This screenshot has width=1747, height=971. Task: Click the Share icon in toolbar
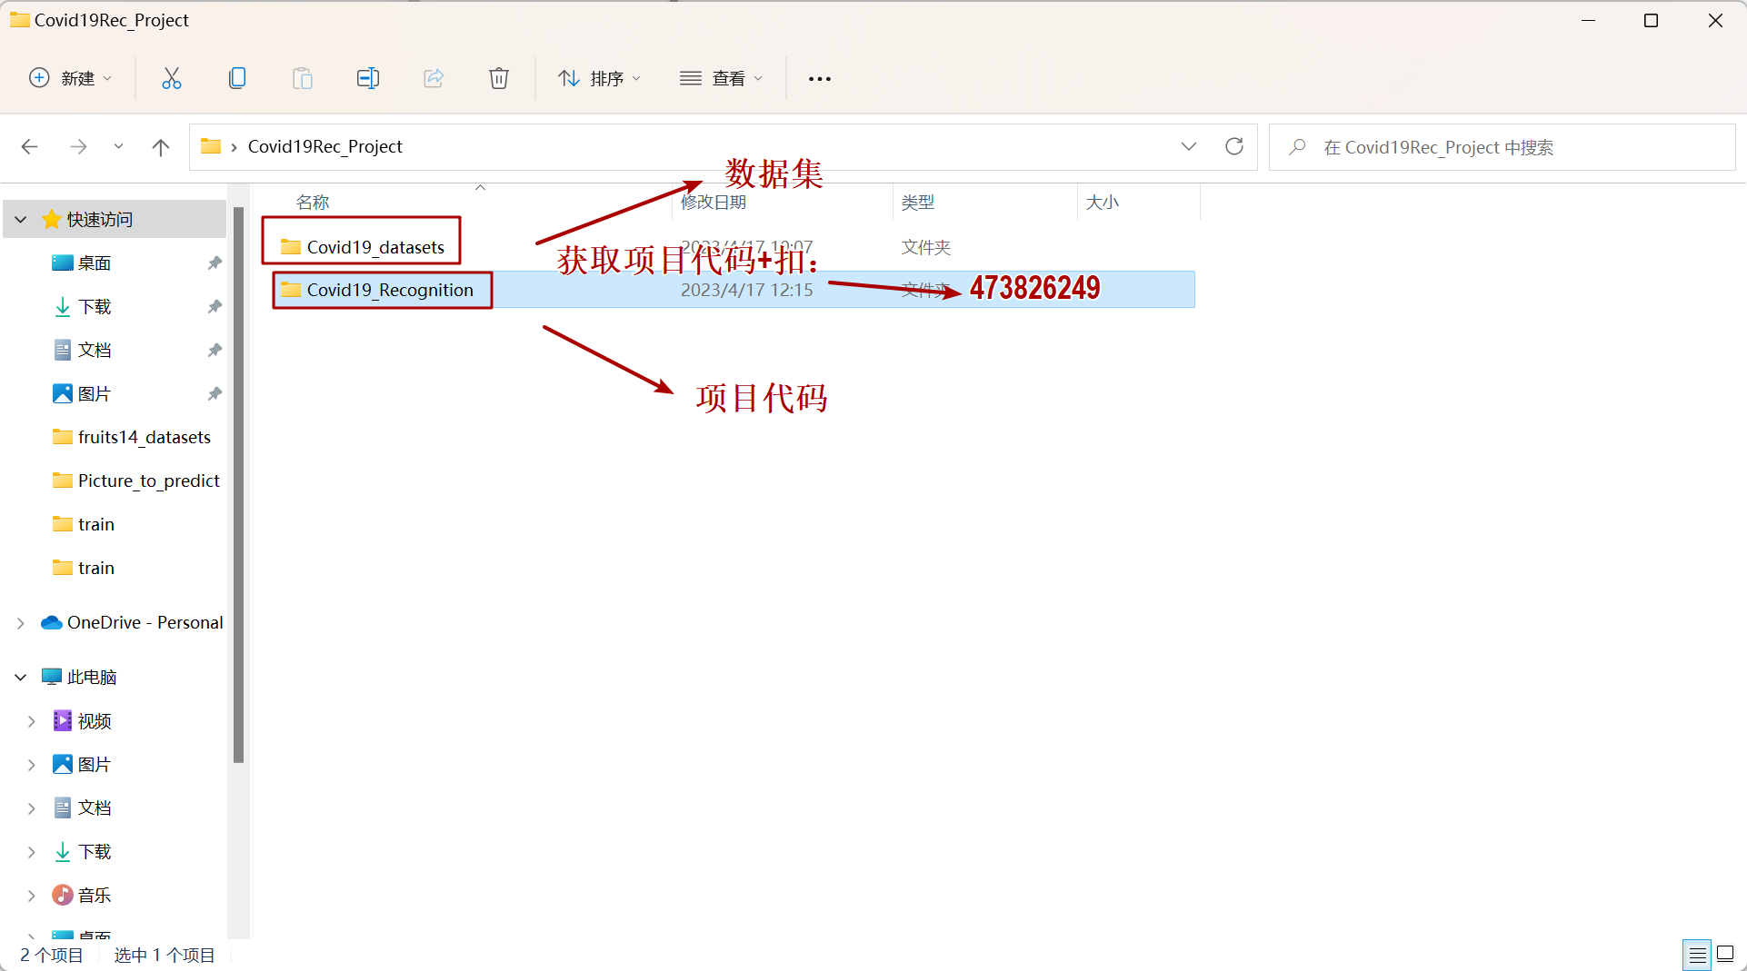434,78
